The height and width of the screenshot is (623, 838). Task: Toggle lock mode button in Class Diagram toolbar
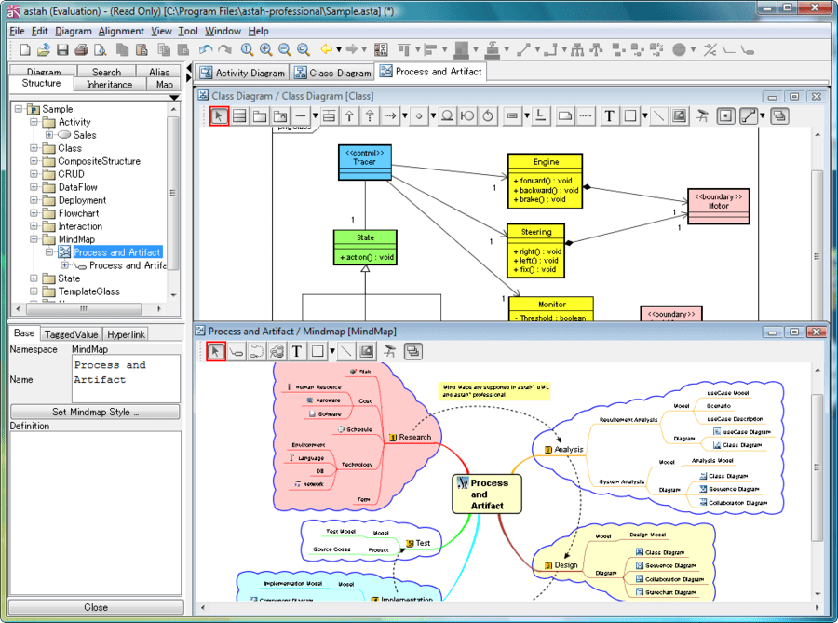[x=725, y=116]
